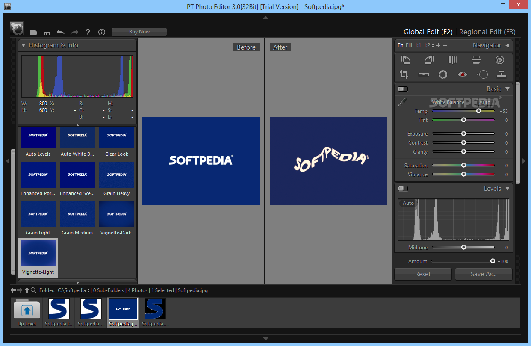Select the aperture lens tool icon
The width and height of the screenshot is (531, 346).
pyautogui.click(x=443, y=74)
